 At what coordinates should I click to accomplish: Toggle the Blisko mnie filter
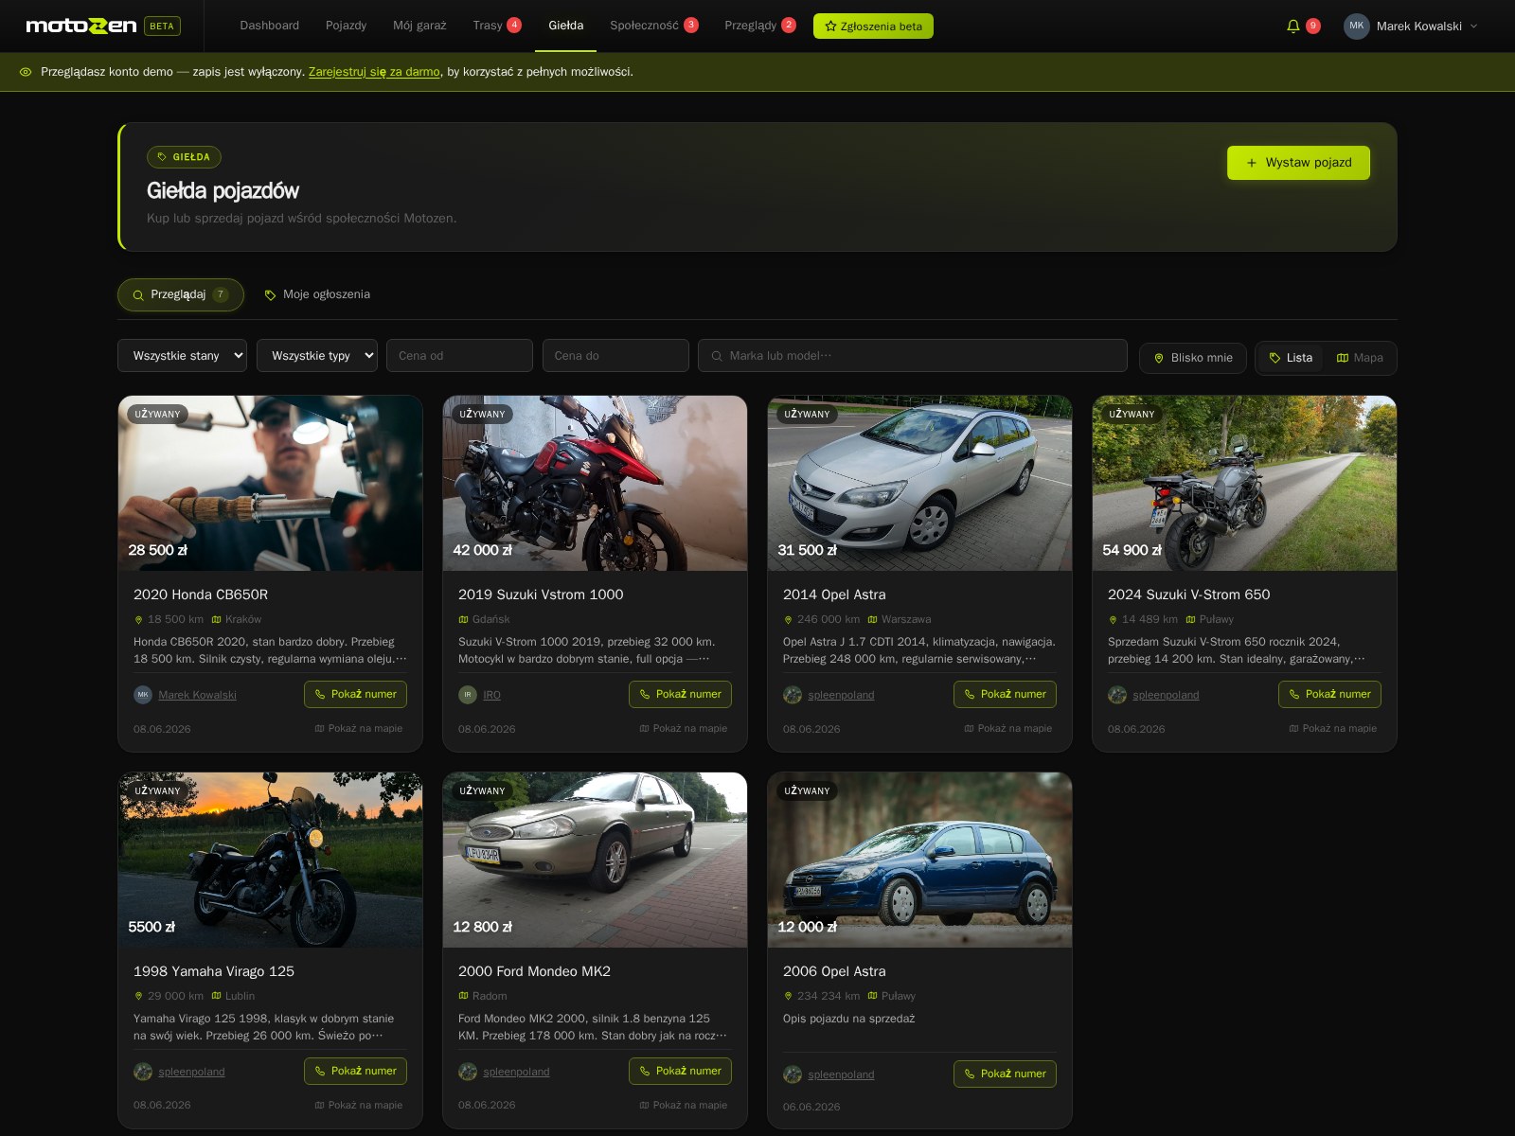pyautogui.click(x=1192, y=358)
